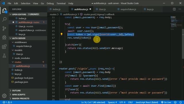Open the Go menu
Image resolution: width=184 pixels, height=104 pixels.
[42, 3]
